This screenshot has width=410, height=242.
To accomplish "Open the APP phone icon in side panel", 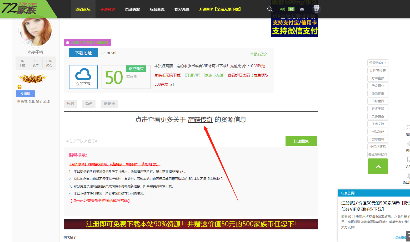I will pyautogui.click(x=408, y=159).
